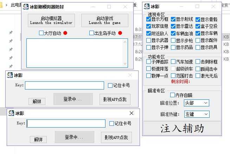This screenshot has height=154, width=230.
Task: Enable the 大厅自动 checkbox
Action: pyautogui.click(x=41, y=33)
